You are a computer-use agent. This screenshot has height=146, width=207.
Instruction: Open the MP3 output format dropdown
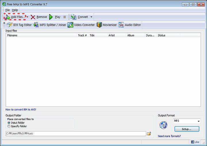[x=187, y=121]
